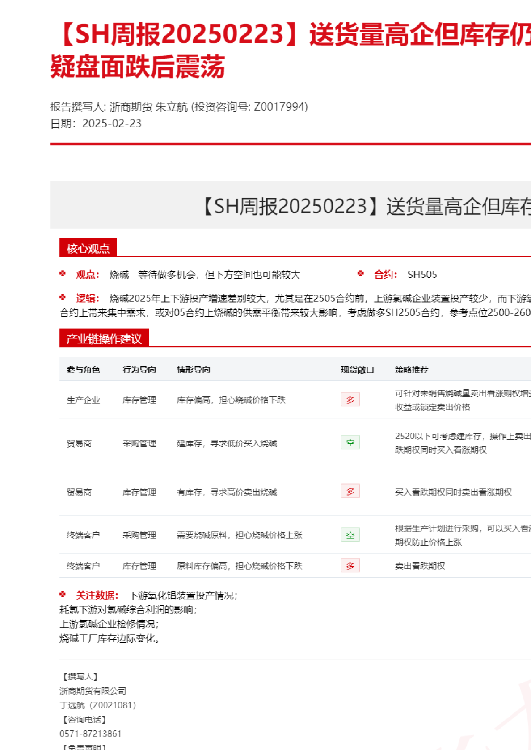The image size is (531, 750).
Task: Select the 核心观点 section tab
Action: tap(88, 248)
